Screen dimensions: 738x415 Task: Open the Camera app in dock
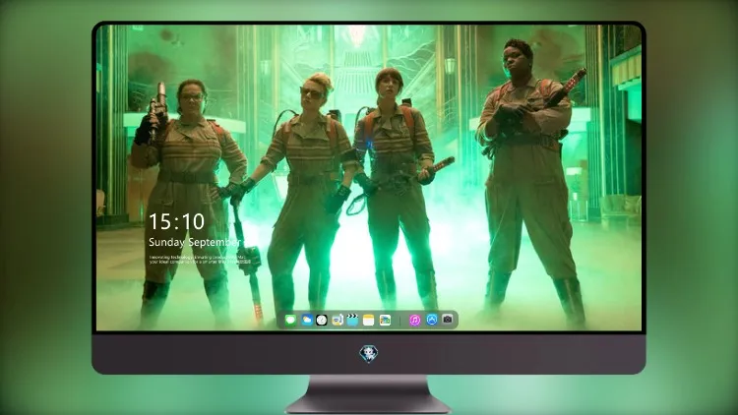(x=448, y=320)
